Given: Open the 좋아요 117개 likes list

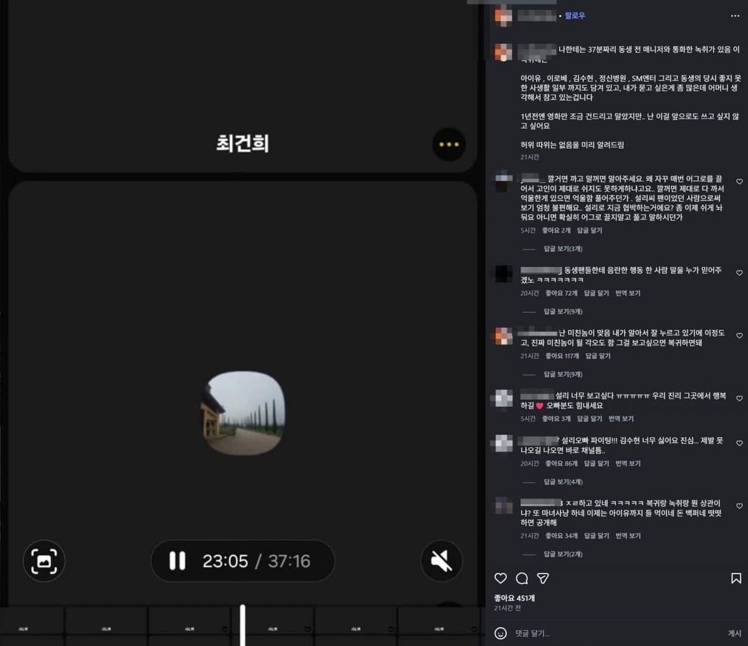Looking at the screenshot, I should (562, 356).
